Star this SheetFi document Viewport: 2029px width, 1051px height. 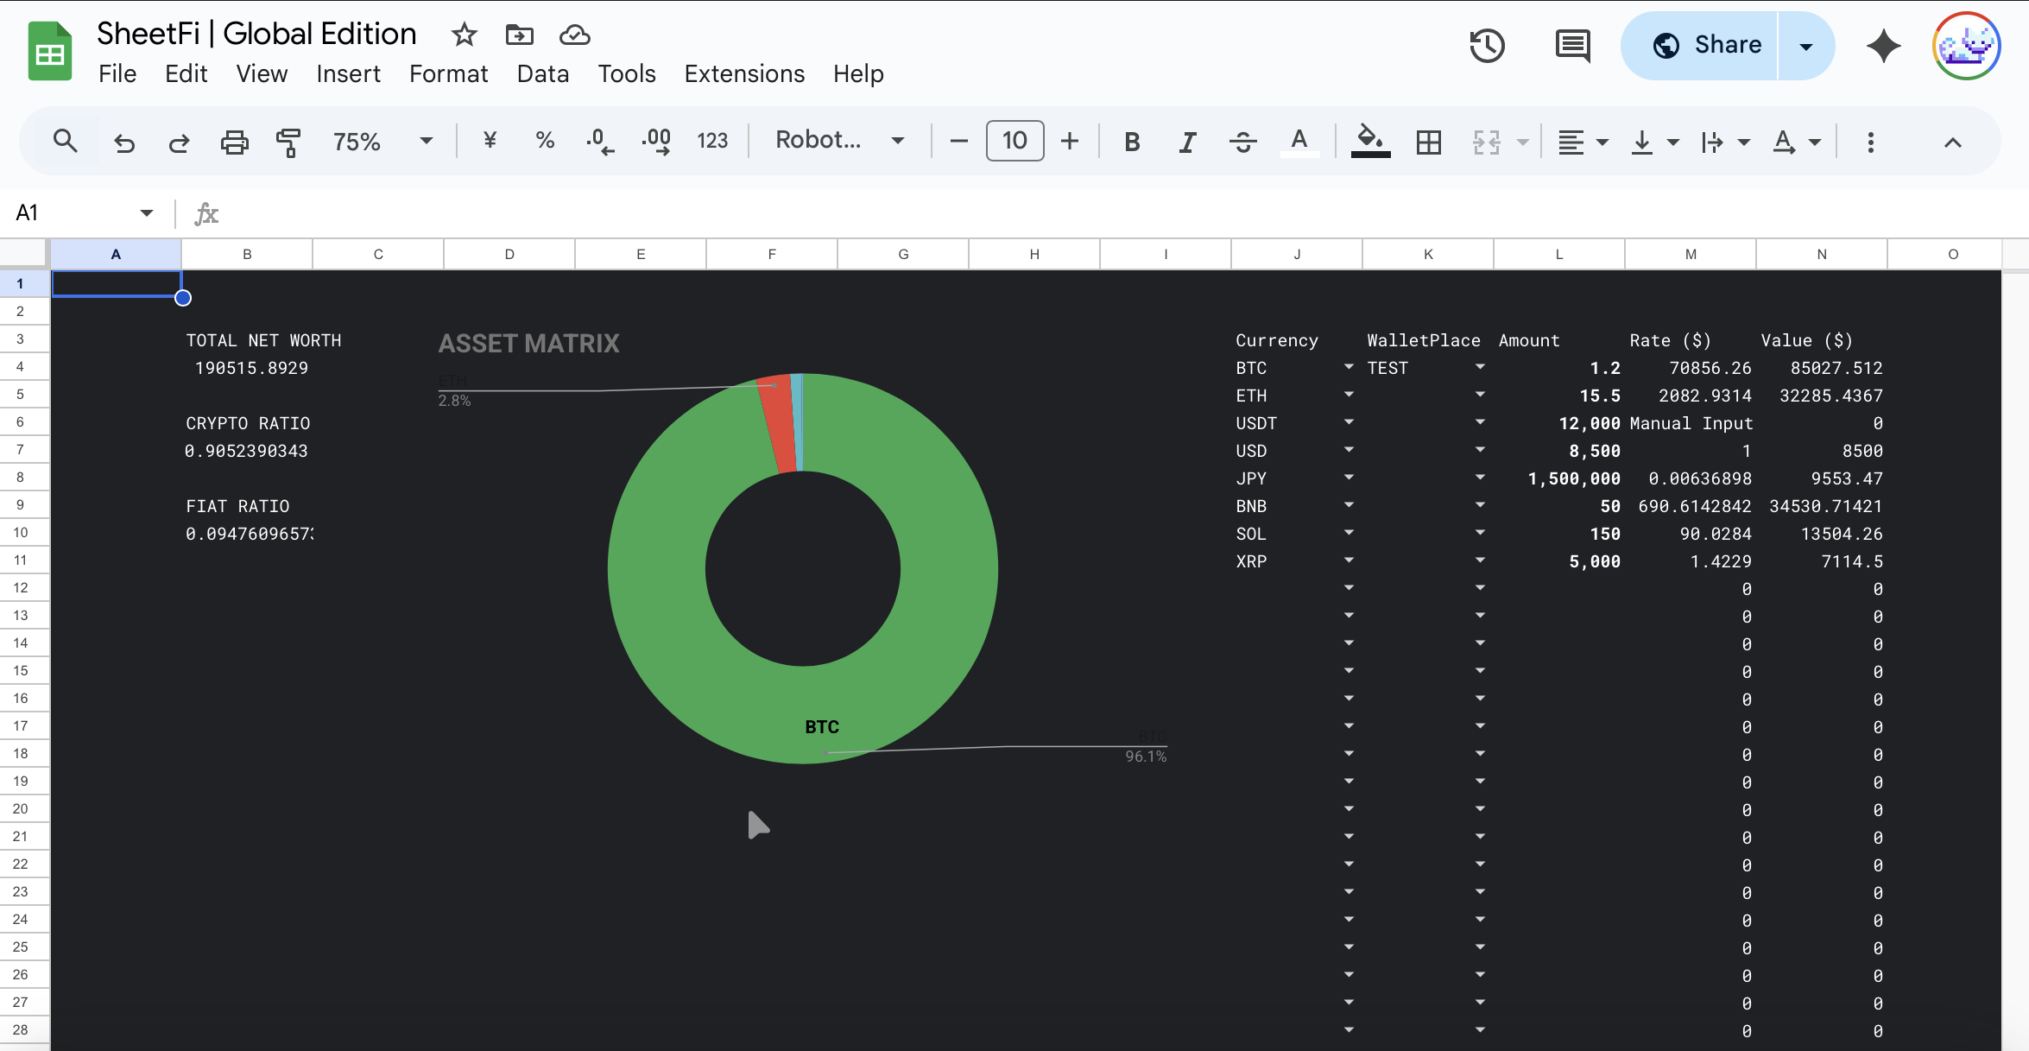tap(465, 35)
